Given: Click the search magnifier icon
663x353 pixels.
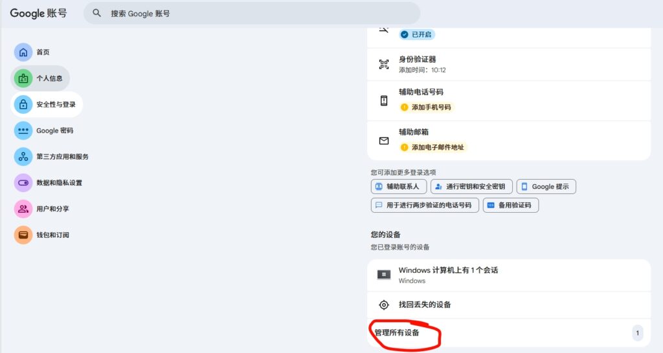Looking at the screenshot, I should pos(97,13).
